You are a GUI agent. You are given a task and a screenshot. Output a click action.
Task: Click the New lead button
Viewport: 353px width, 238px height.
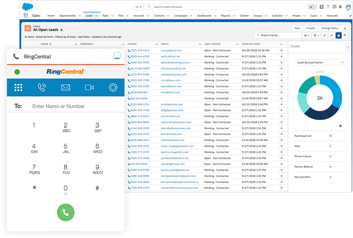pyautogui.click(x=297, y=28)
